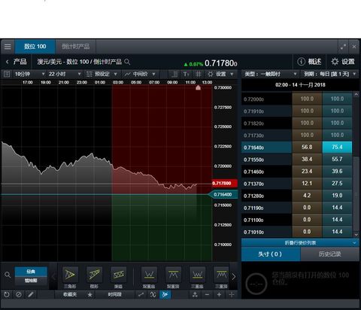Click the wave indicator icon in the bottom toolbar
Image resolution: width=361 pixels, height=310 pixels.
[153, 294]
